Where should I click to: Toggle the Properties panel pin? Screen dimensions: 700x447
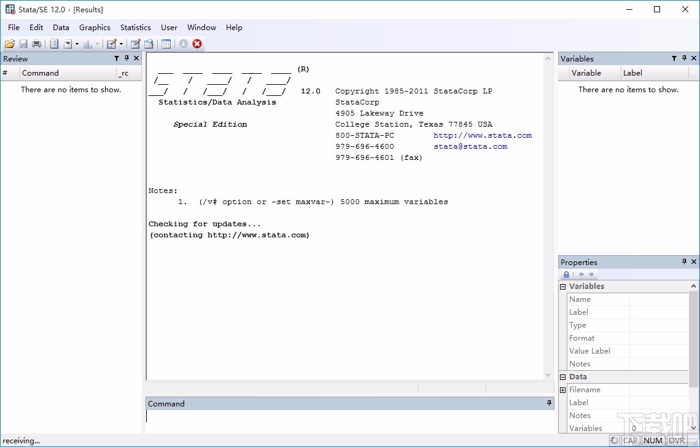(685, 261)
